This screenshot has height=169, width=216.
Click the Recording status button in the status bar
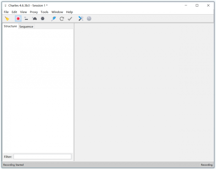[x=206, y=165]
